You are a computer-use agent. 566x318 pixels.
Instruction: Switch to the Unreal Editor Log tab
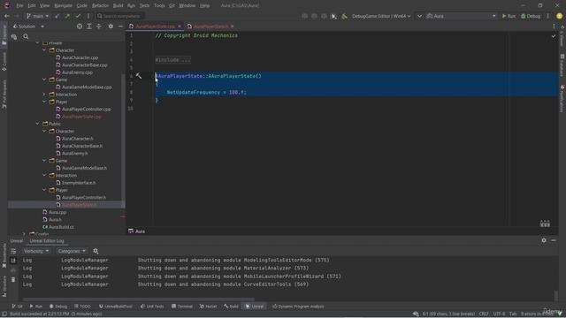tap(47, 241)
